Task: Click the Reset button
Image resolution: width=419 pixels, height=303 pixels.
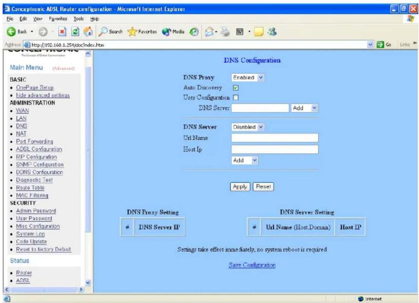Action: [x=263, y=187]
